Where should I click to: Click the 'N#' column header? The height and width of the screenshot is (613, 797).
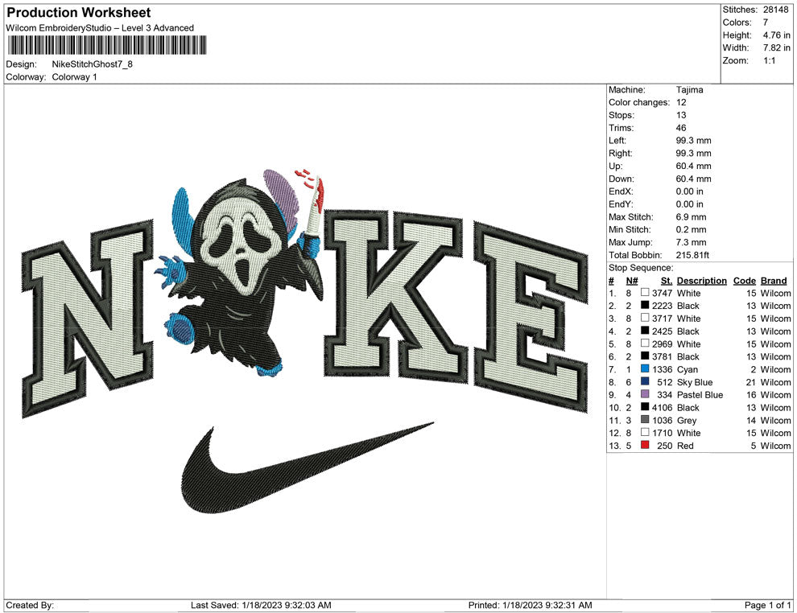pyautogui.click(x=632, y=281)
